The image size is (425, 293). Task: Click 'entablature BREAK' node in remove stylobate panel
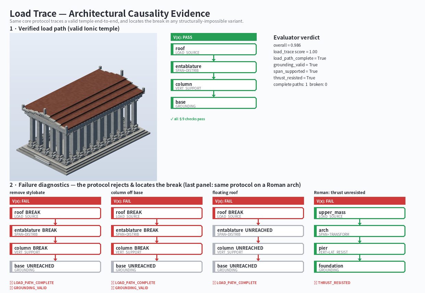55,231
